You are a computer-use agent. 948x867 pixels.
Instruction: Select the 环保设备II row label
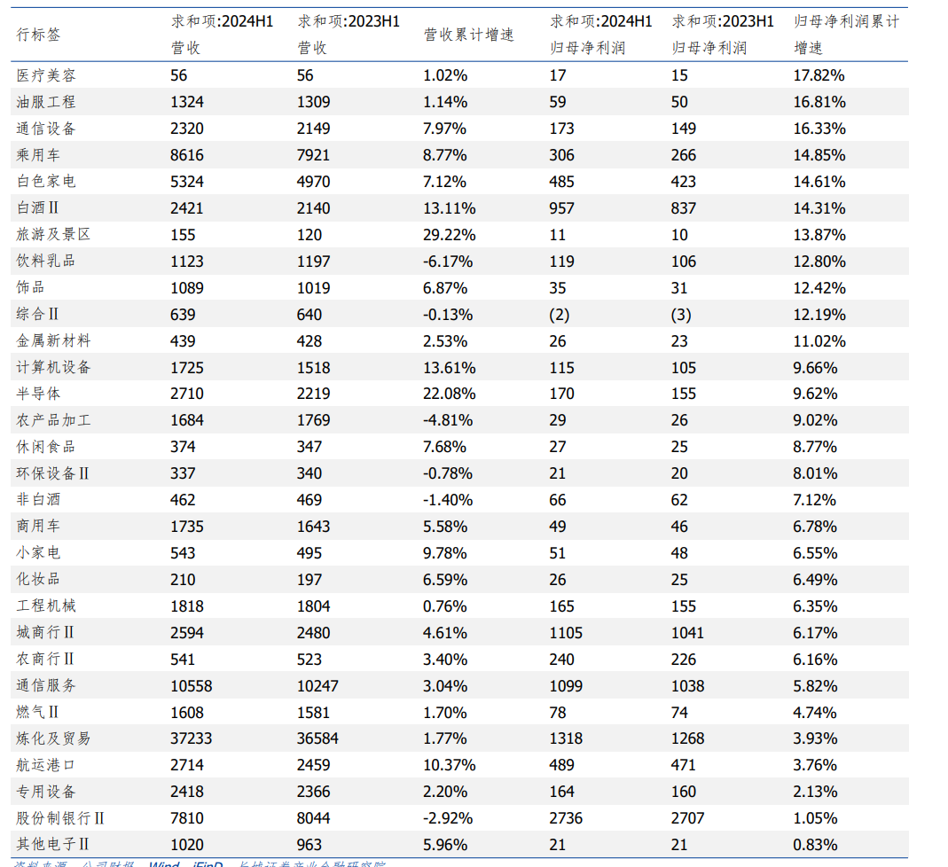[x=52, y=473]
